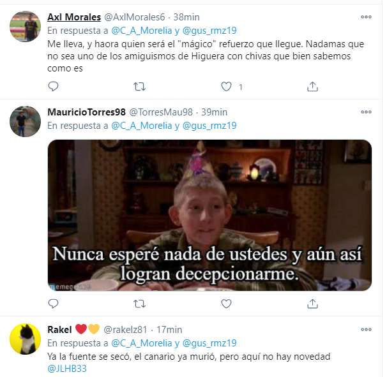This screenshot has width=387, height=377.
Task: Open Axl Morales' profile picture
Action: (25, 26)
